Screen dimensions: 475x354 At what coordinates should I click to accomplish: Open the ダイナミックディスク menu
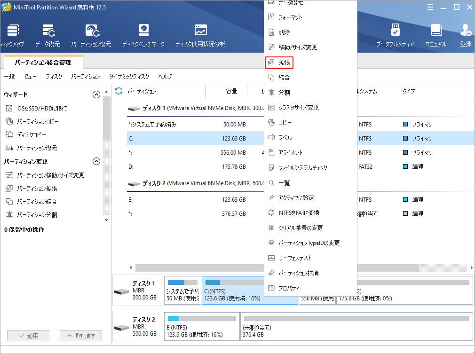[x=129, y=77]
